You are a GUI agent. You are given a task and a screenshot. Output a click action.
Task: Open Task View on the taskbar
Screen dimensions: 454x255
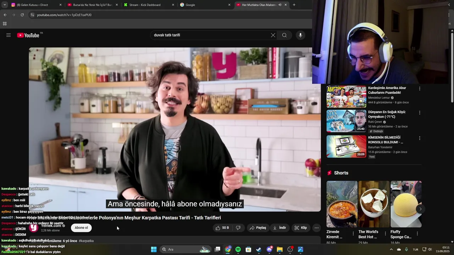click(217, 249)
